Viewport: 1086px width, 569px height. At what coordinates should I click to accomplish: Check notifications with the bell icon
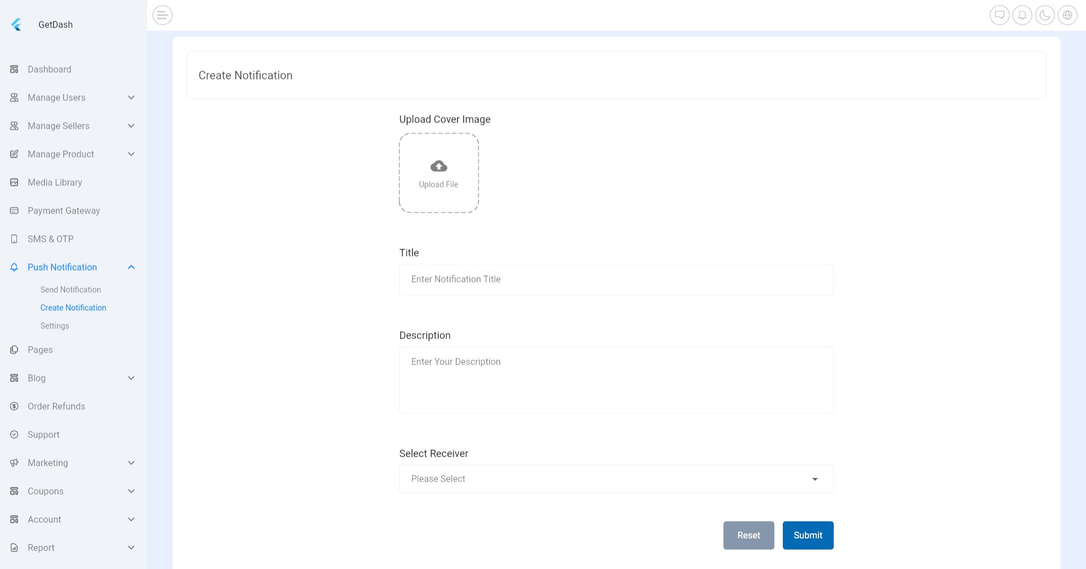pyautogui.click(x=1022, y=15)
